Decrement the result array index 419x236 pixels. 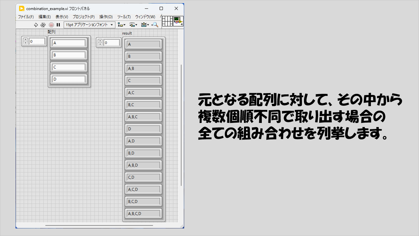click(x=100, y=44)
